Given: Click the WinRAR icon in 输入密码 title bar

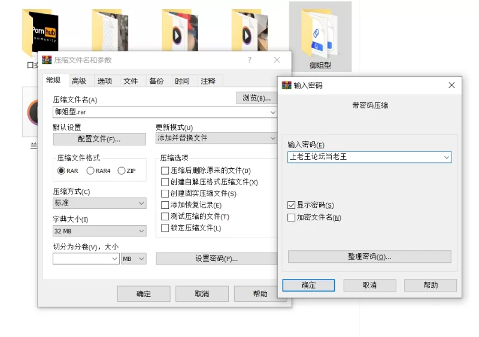Looking at the screenshot, I should click(x=286, y=86).
